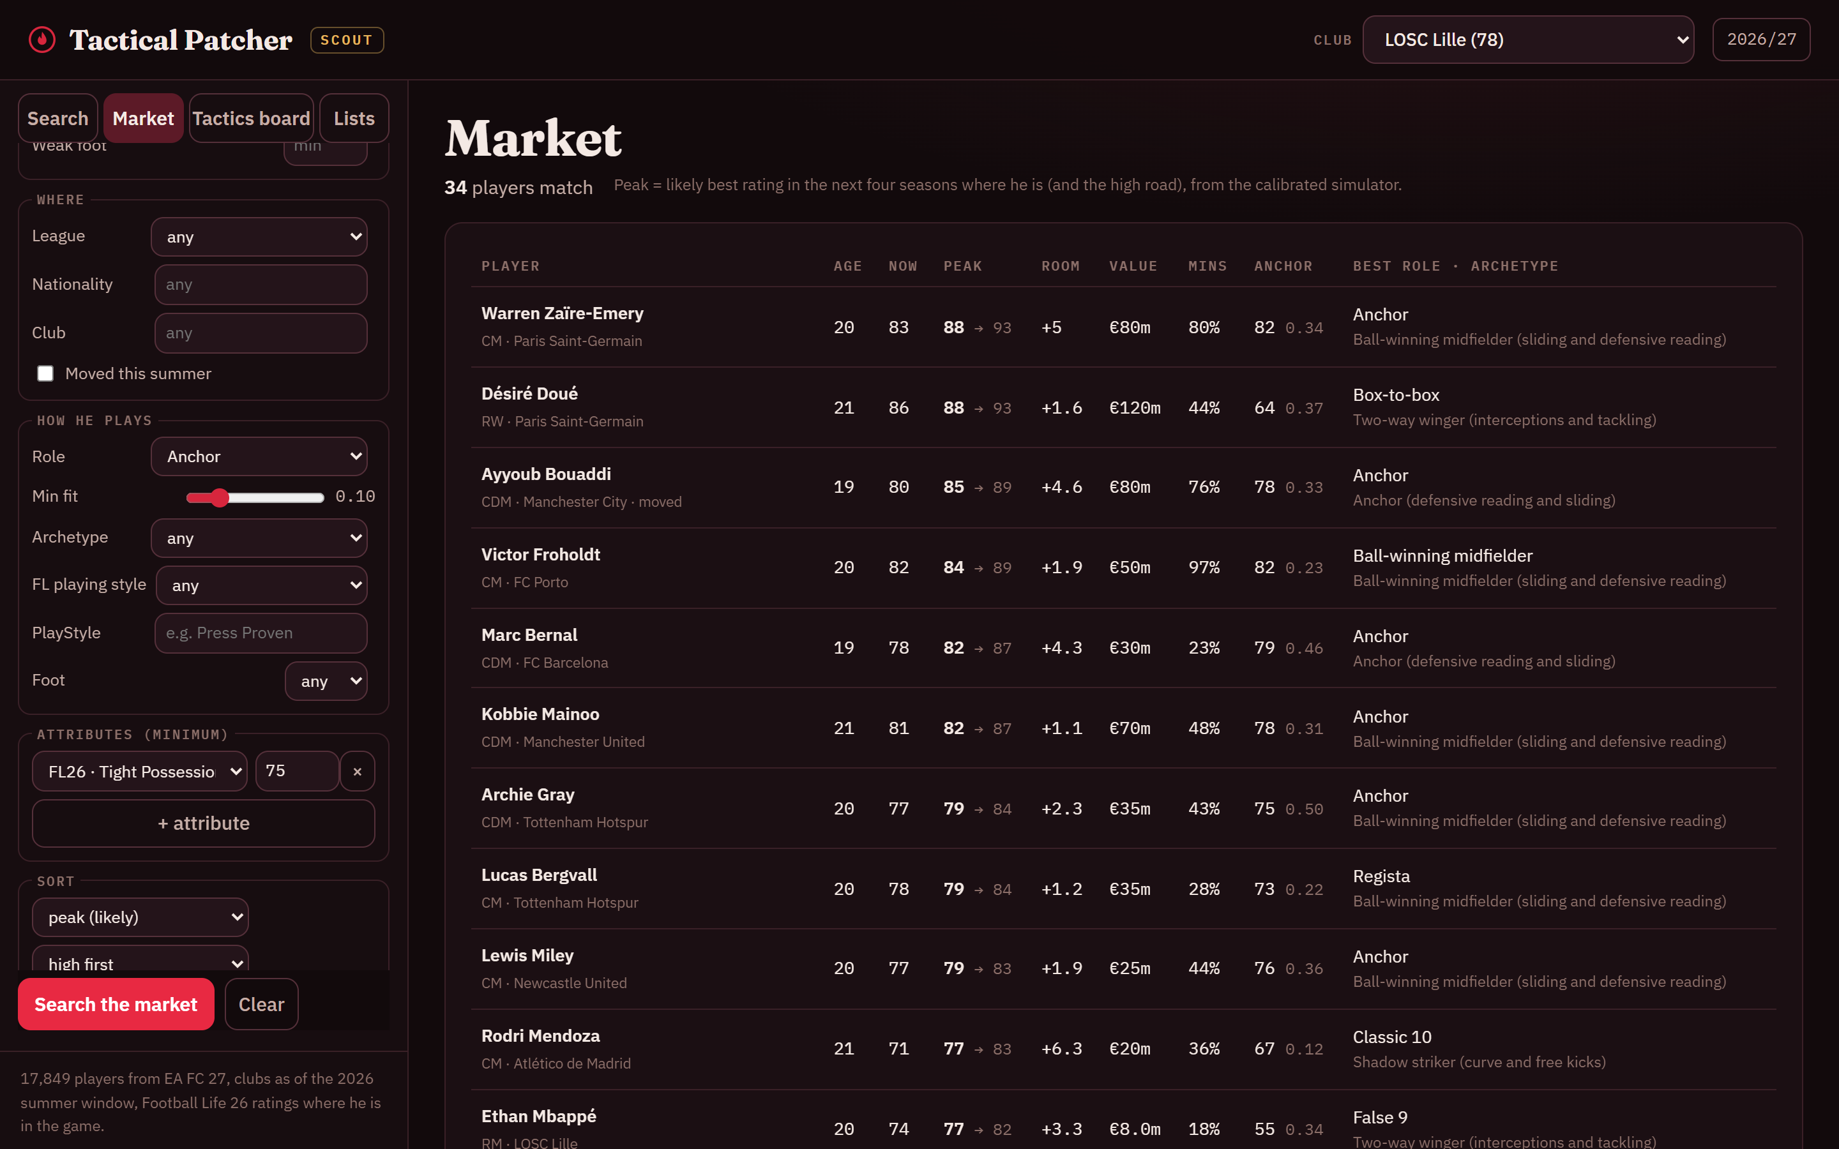Image resolution: width=1839 pixels, height=1149 pixels.
Task: Open Désiré Doué player row
Action: pos(1123,407)
